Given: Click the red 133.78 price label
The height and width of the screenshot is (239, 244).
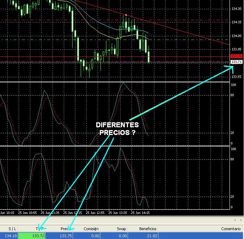Looking at the screenshot, I should [236, 56].
